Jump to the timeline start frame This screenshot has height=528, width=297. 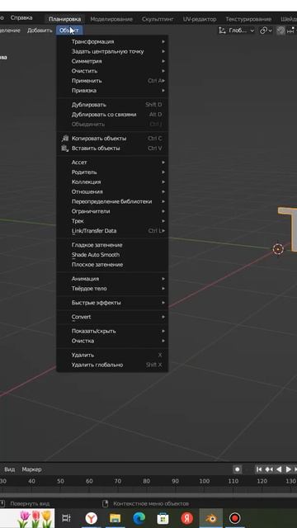click(x=259, y=469)
